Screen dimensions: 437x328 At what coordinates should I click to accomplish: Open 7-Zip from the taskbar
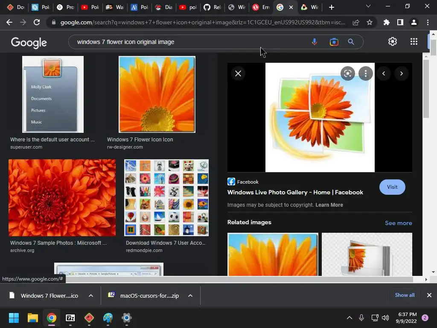coord(70,318)
